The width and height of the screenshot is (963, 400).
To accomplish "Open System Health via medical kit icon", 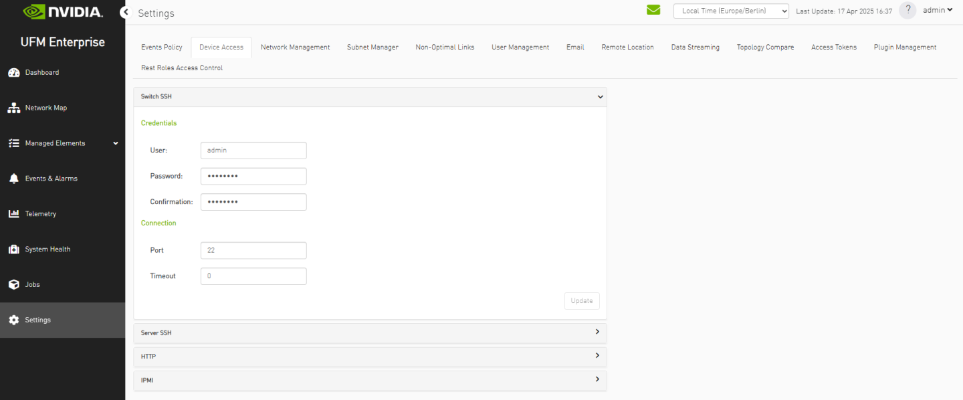I will point(13,249).
